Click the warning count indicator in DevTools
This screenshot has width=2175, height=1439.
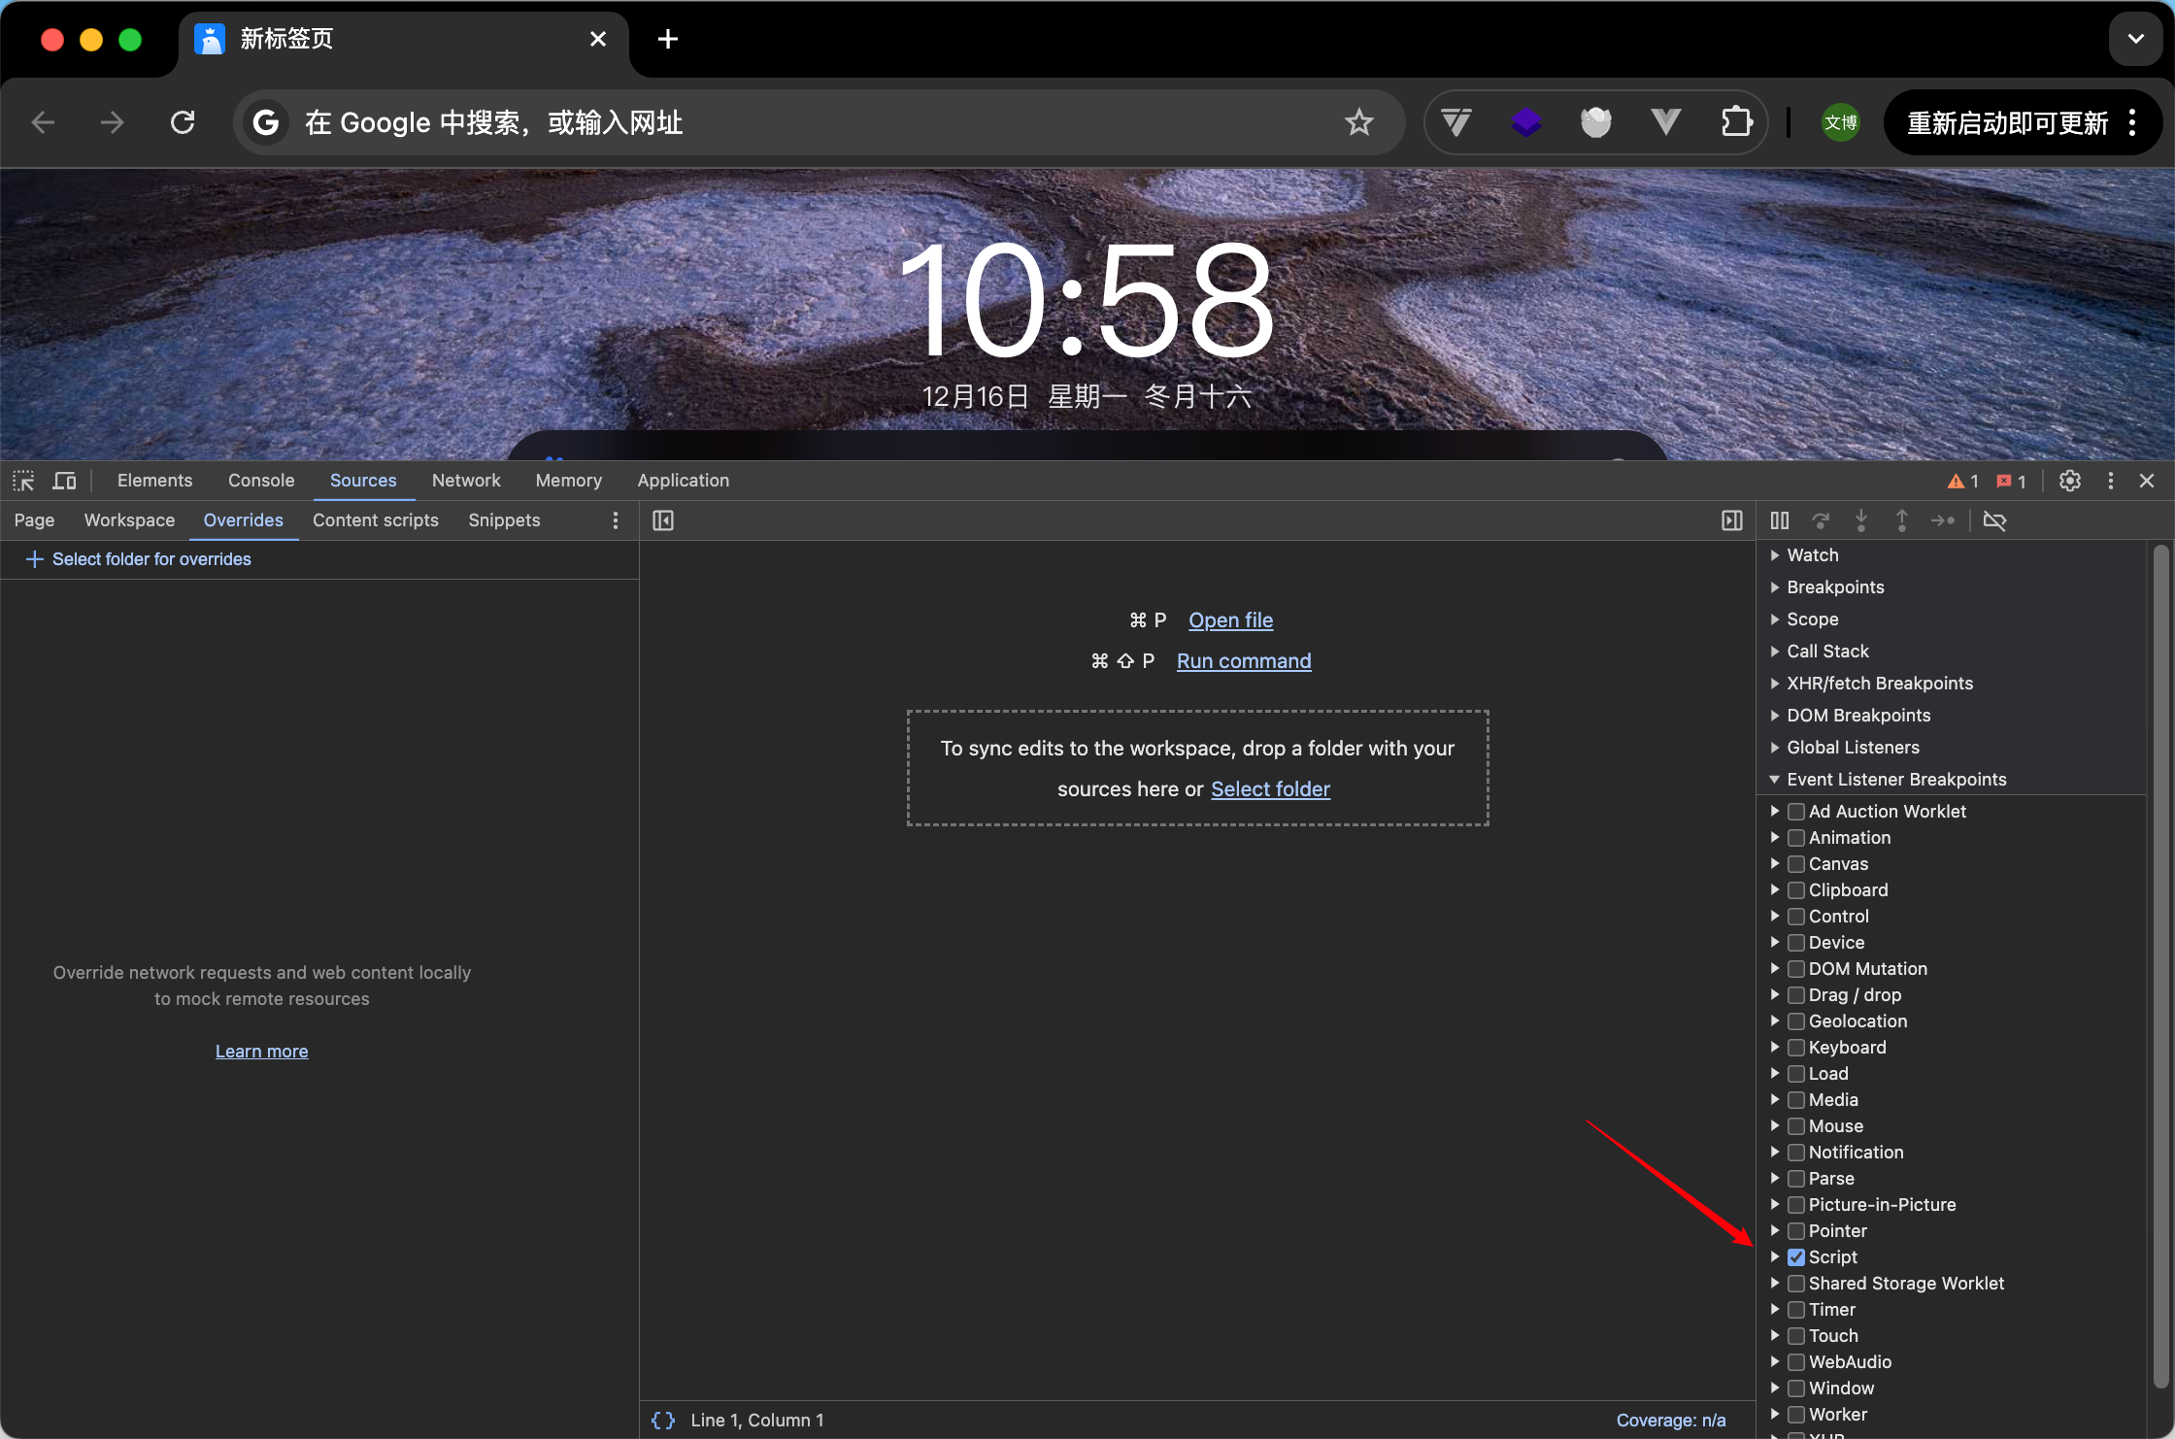[x=1959, y=481]
